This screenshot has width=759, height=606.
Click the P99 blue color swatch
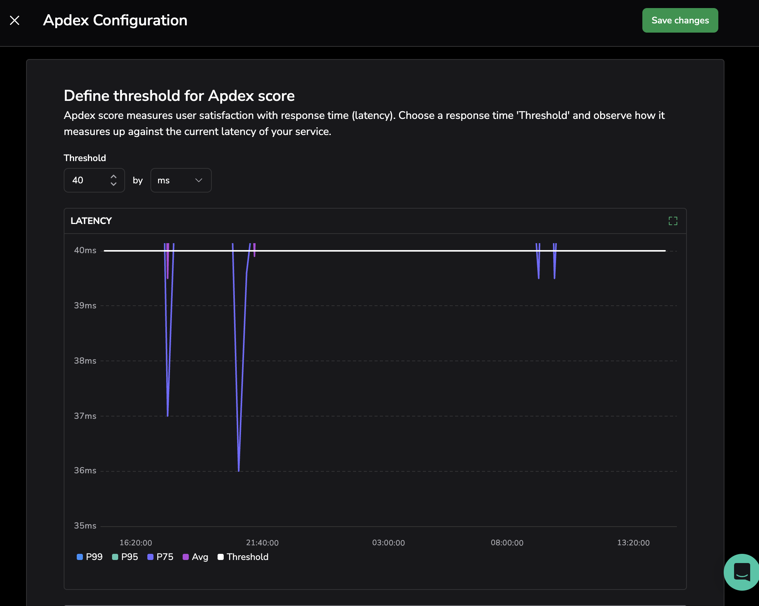[80, 557]
